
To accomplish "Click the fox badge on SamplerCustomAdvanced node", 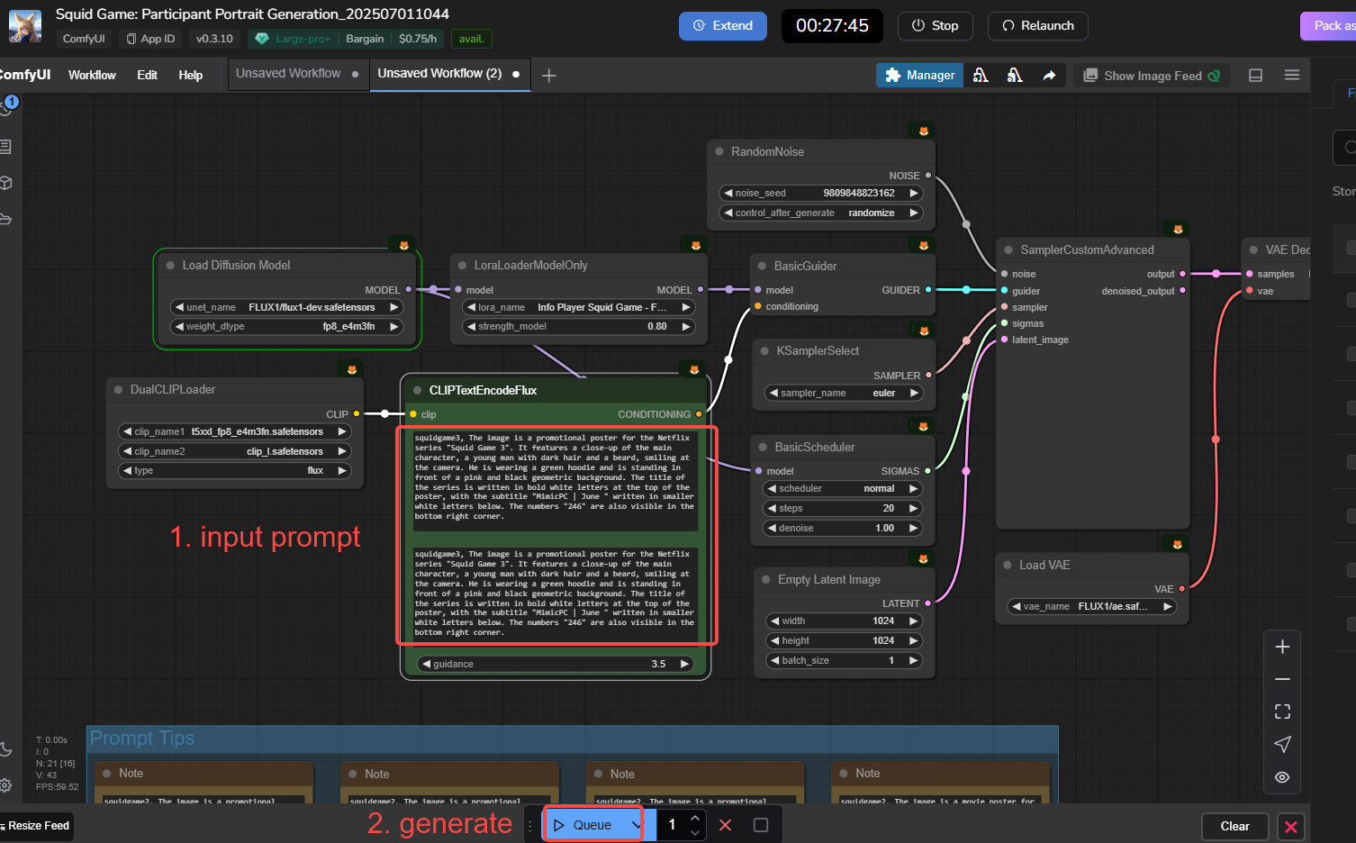I will click(1178, 230).
